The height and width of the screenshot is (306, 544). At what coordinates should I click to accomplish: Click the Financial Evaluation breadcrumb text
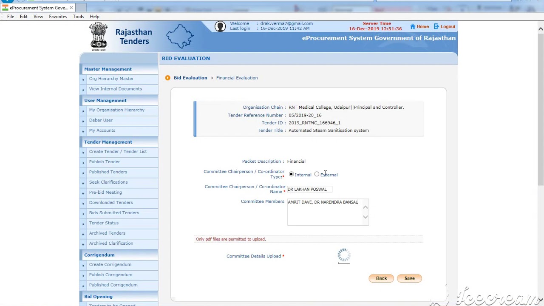pyautogui.click(x=237, y=78)
